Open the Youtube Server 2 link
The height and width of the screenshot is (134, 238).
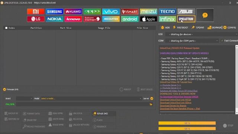coord(170,88)
